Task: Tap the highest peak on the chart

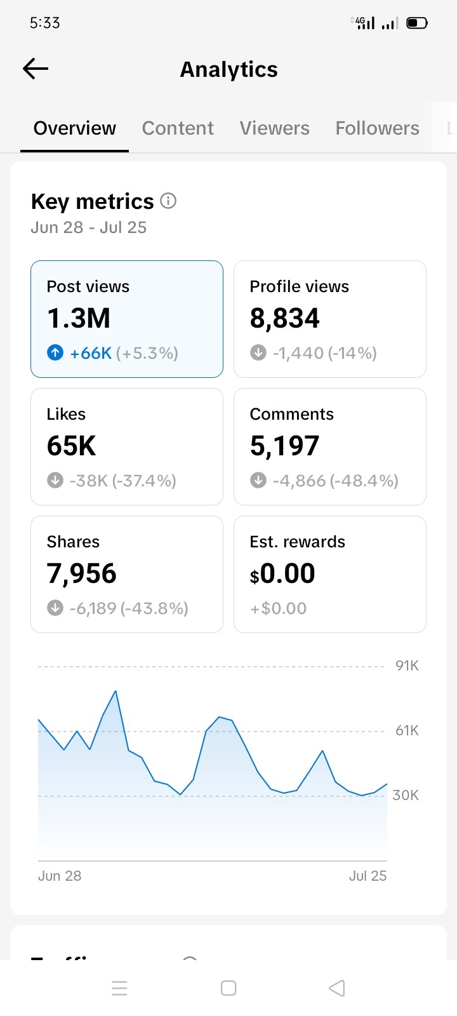Action: [x=116, y=692]
